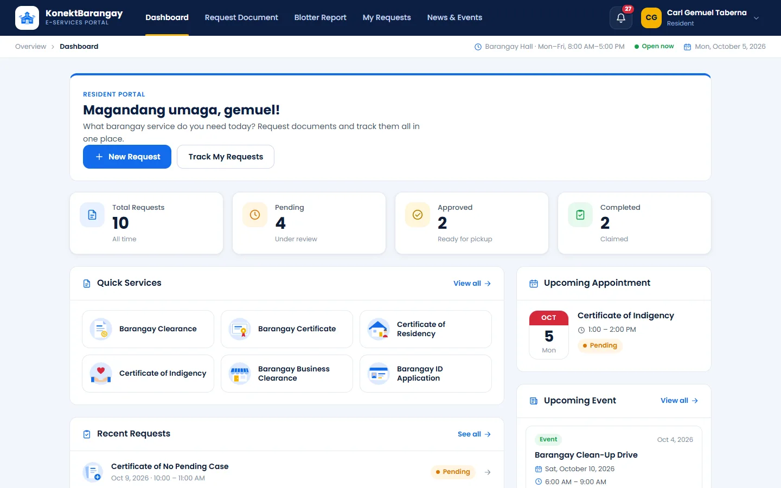
Task: Click the appointment time clock icon
Action: coord(581,330)
